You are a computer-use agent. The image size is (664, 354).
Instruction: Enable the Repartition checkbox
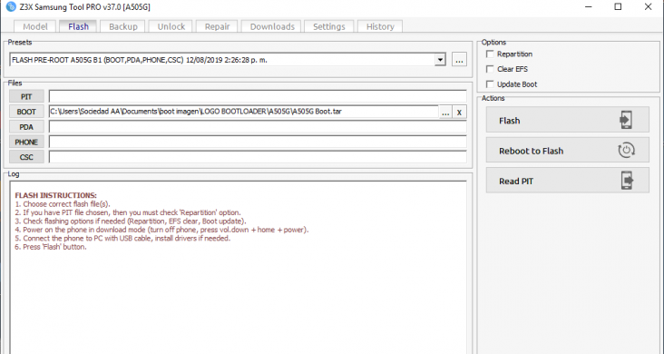point(490,54)
